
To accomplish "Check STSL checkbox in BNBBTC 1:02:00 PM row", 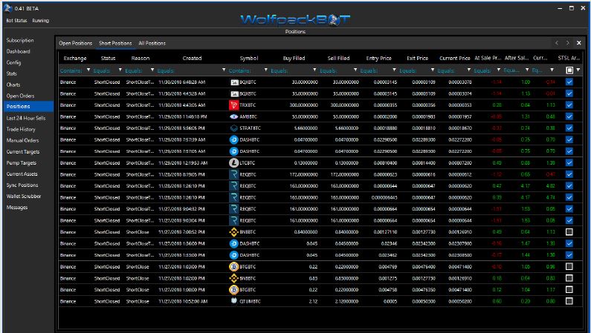I will pyautogui.click(x=569, y=278).
